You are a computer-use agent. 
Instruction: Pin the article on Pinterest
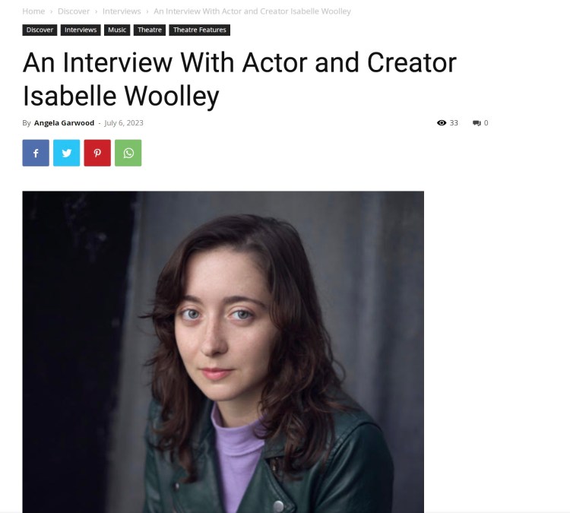97,153
